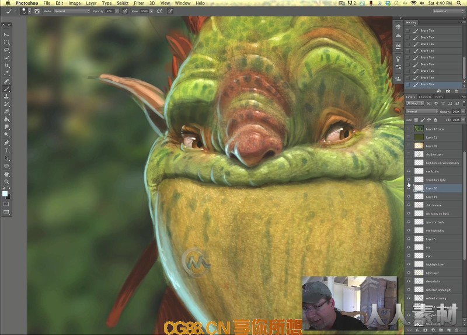Click the light layer thumbnail
Viewport: 467px width, 335px height.
(x=419, y=272)
